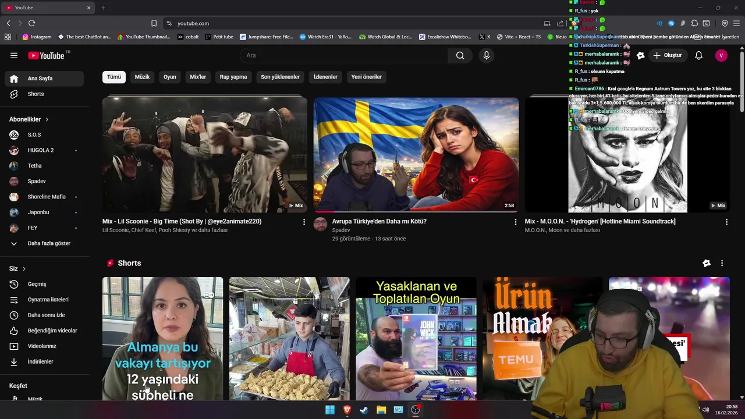Reload the page in the browser
745x419 pixels.
pyautogui.click(x=31, y=23)
